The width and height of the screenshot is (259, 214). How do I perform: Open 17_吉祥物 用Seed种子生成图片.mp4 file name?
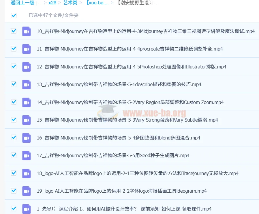click(113, 155)
